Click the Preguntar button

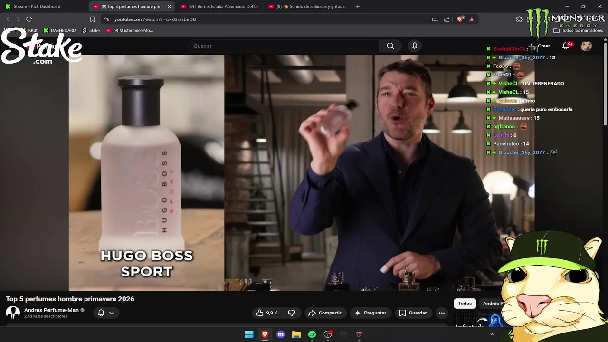pyautogui.click(x=370, y=313)
